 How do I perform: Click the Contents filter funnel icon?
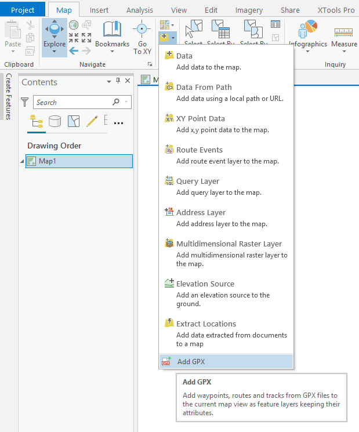coord(25,102)
